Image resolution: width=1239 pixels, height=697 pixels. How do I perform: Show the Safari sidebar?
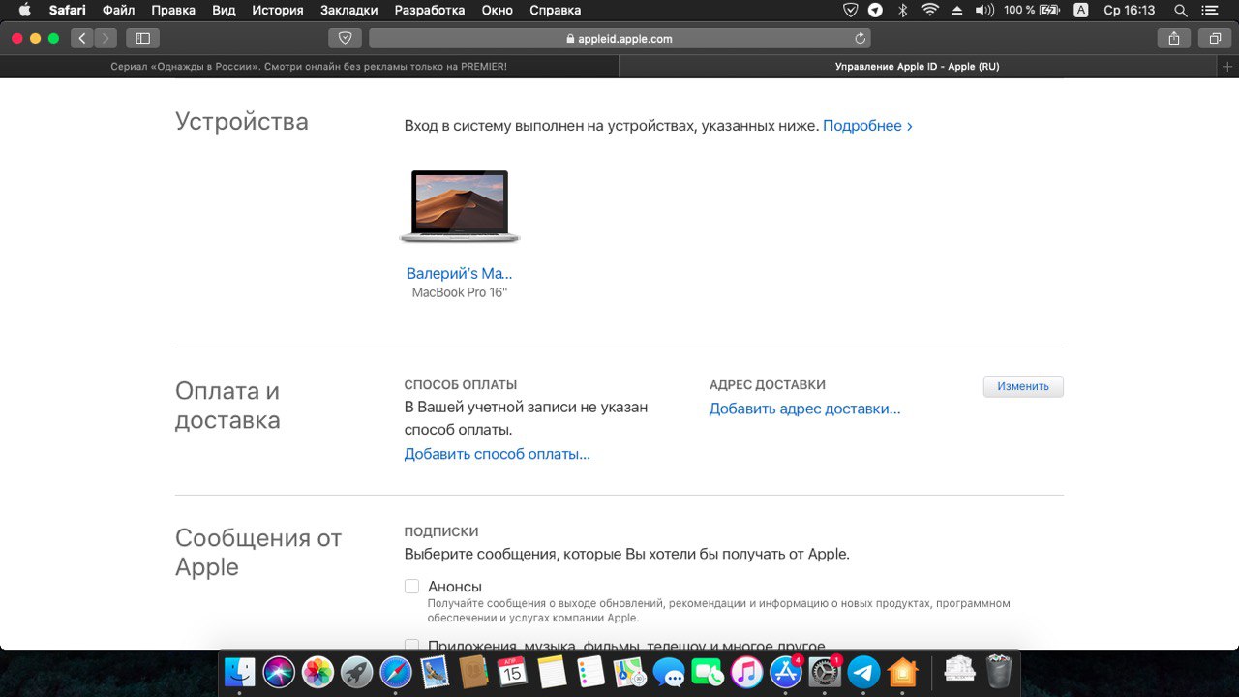(142, 38)
